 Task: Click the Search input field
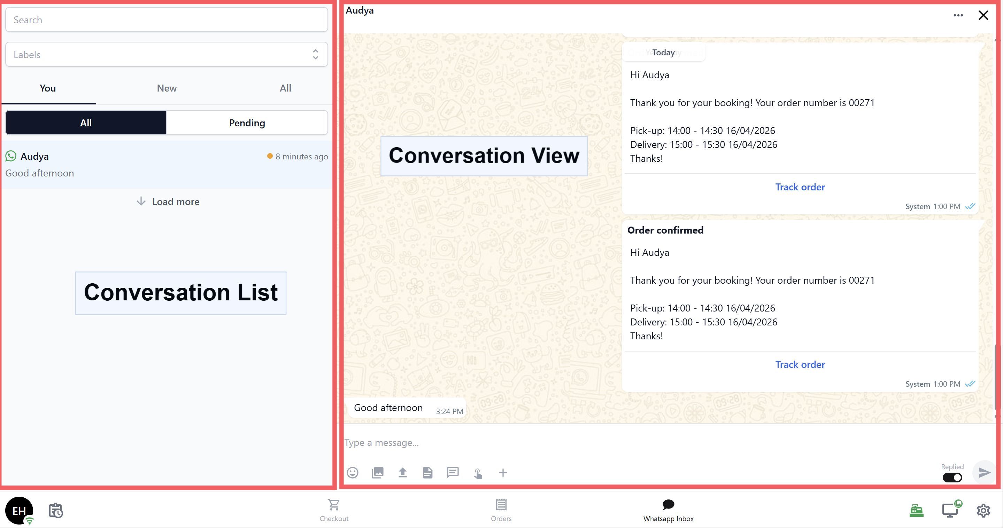point(166,20)
